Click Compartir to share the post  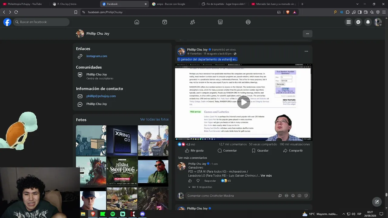coord(293,150)
